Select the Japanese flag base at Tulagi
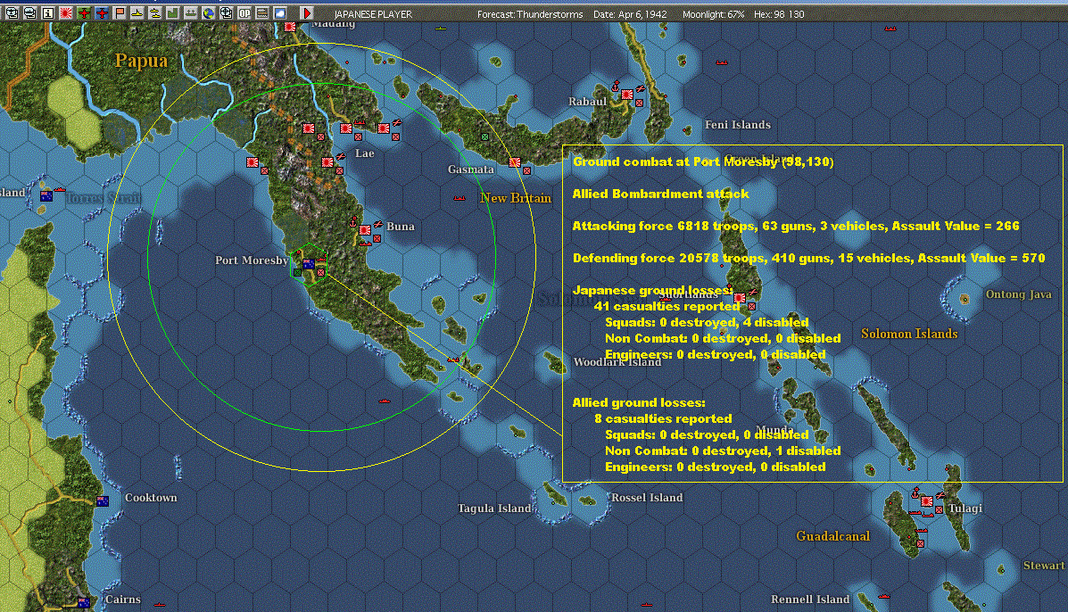This screenshot has width=1068, height=612. coord(927,501)
